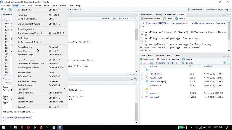The width and height of the screenshot is (232, 130).
Task: Open the Files More dropdown
Action: 187,59
